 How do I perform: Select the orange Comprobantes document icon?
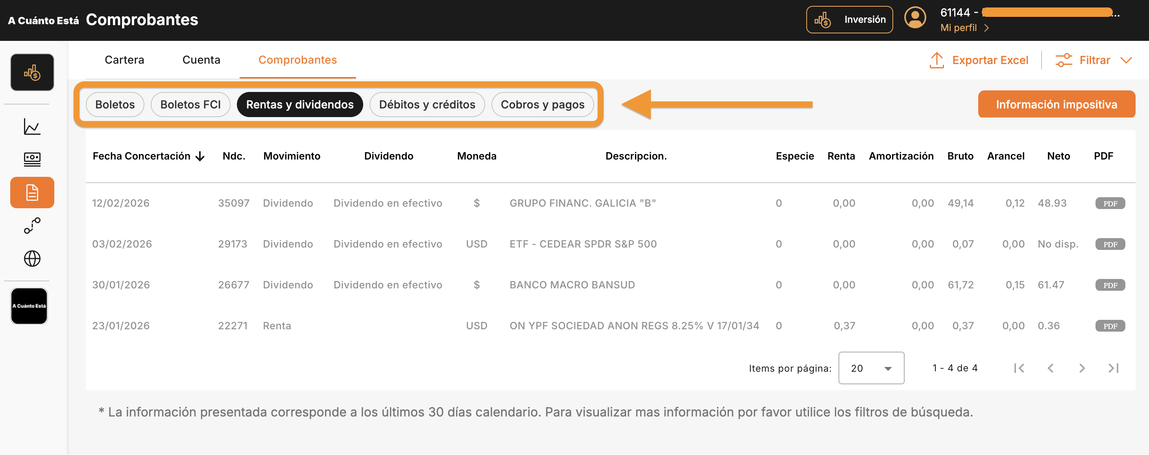(31, 192)
